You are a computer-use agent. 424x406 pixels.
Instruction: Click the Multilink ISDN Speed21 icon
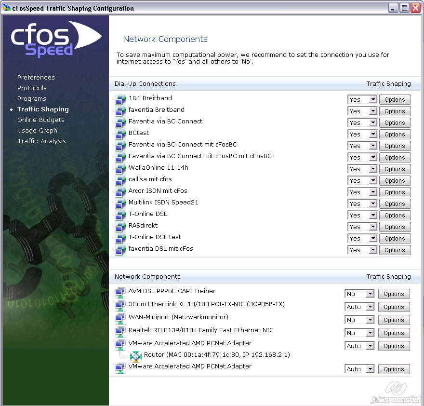click(x=120, y=203)
